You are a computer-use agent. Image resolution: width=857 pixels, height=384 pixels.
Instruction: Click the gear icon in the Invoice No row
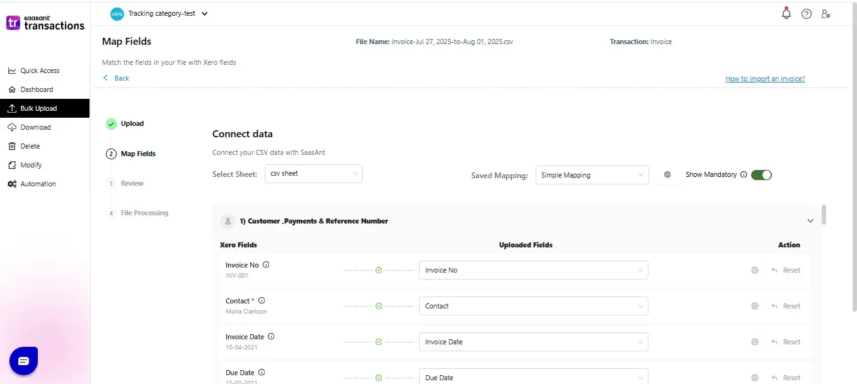754,269
